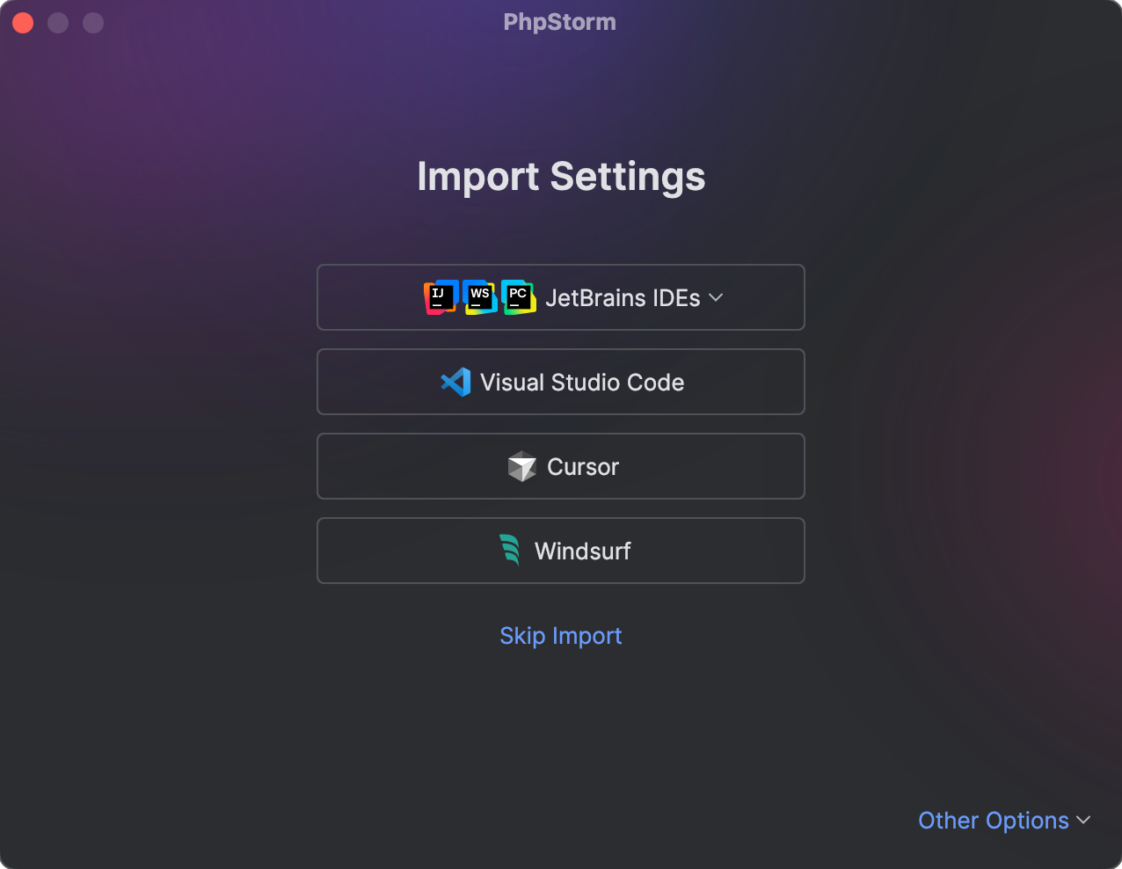Click the PhpStorm title bar text
Viewport: 1122px width, 869px height.
560,21
